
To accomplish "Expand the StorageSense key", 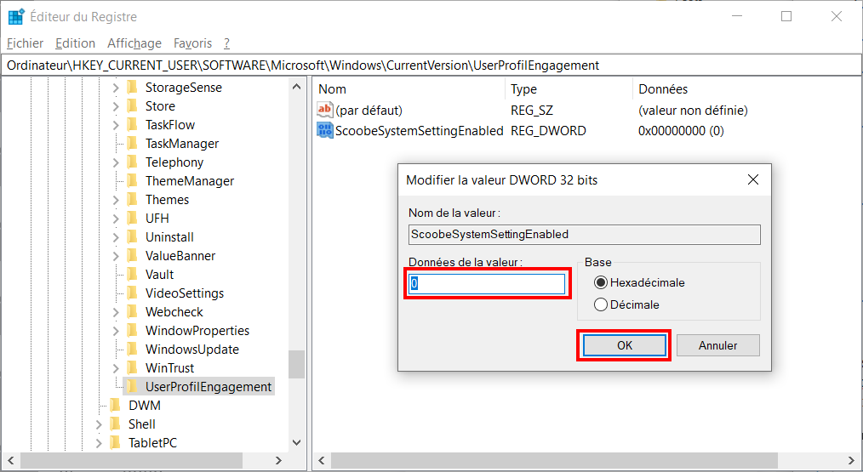I will tap(116, 88).
